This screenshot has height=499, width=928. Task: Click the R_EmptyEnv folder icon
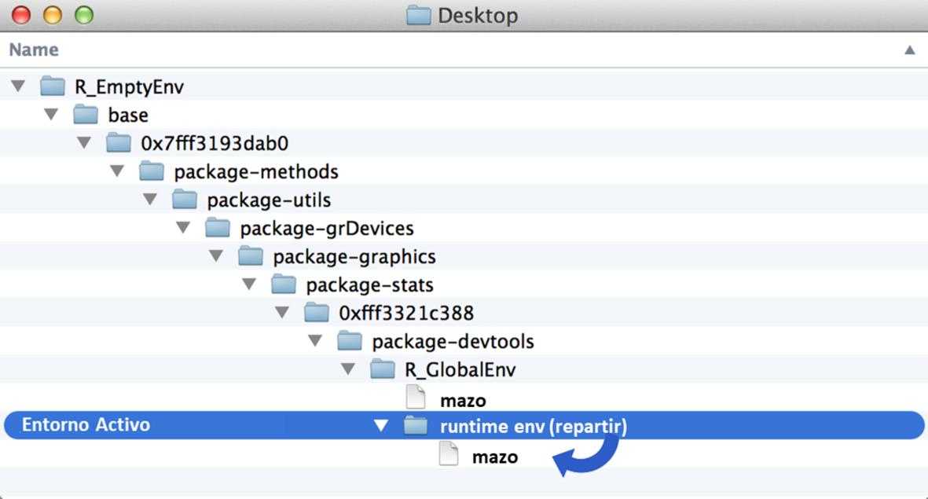pos(53,86)
